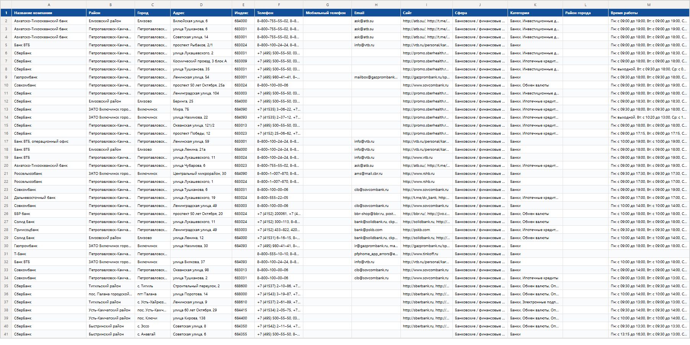The width and height of the screenshot is (690, 345).
Task: Select address "улица Кирова, 138"
Action: 201,318
